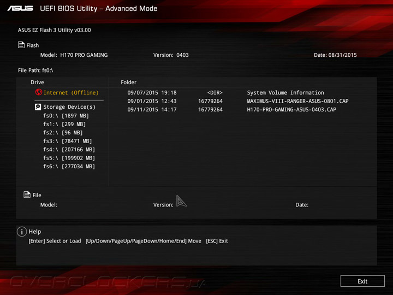
Task: Click the Help info icon
Action: pyautogui.click(x=22, y=232)
